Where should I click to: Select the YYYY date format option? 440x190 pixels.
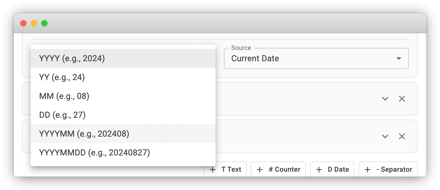[x=72, y=58]
